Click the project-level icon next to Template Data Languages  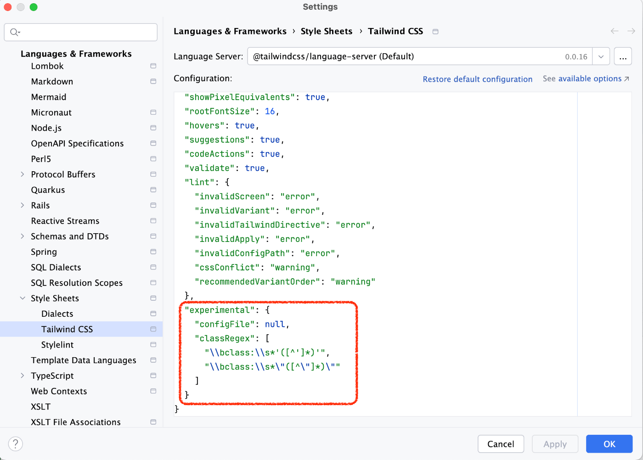coord(153,360)
